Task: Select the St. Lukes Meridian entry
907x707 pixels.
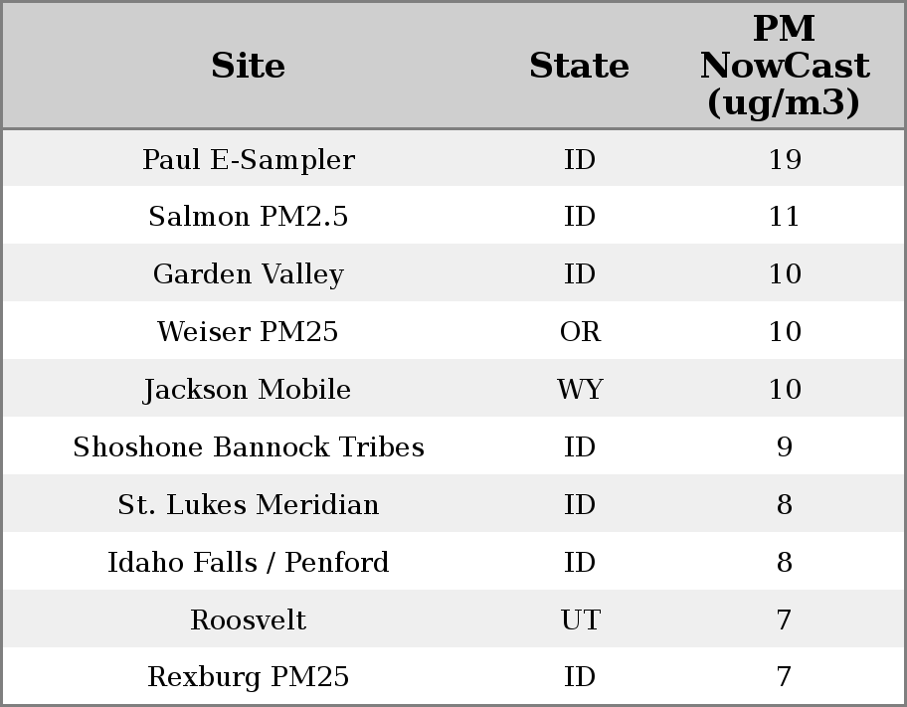Action: click(248, 505)
